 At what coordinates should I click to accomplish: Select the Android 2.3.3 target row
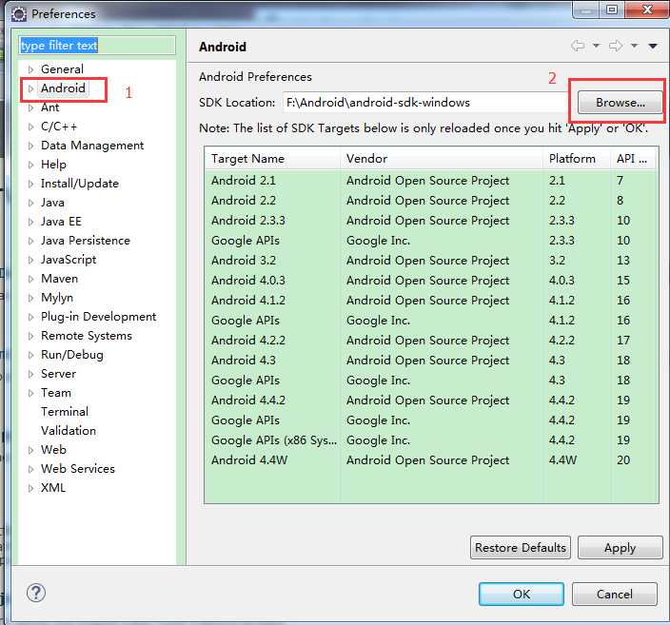coord(431,221)
